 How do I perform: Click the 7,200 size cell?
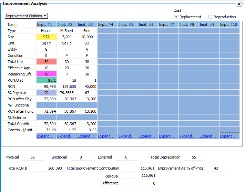tap(67, 37)
